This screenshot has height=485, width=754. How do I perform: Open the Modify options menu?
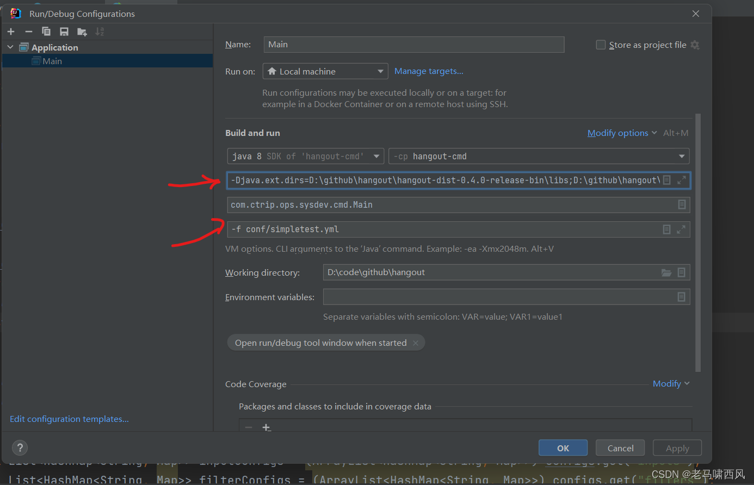[x=622, y=133]
